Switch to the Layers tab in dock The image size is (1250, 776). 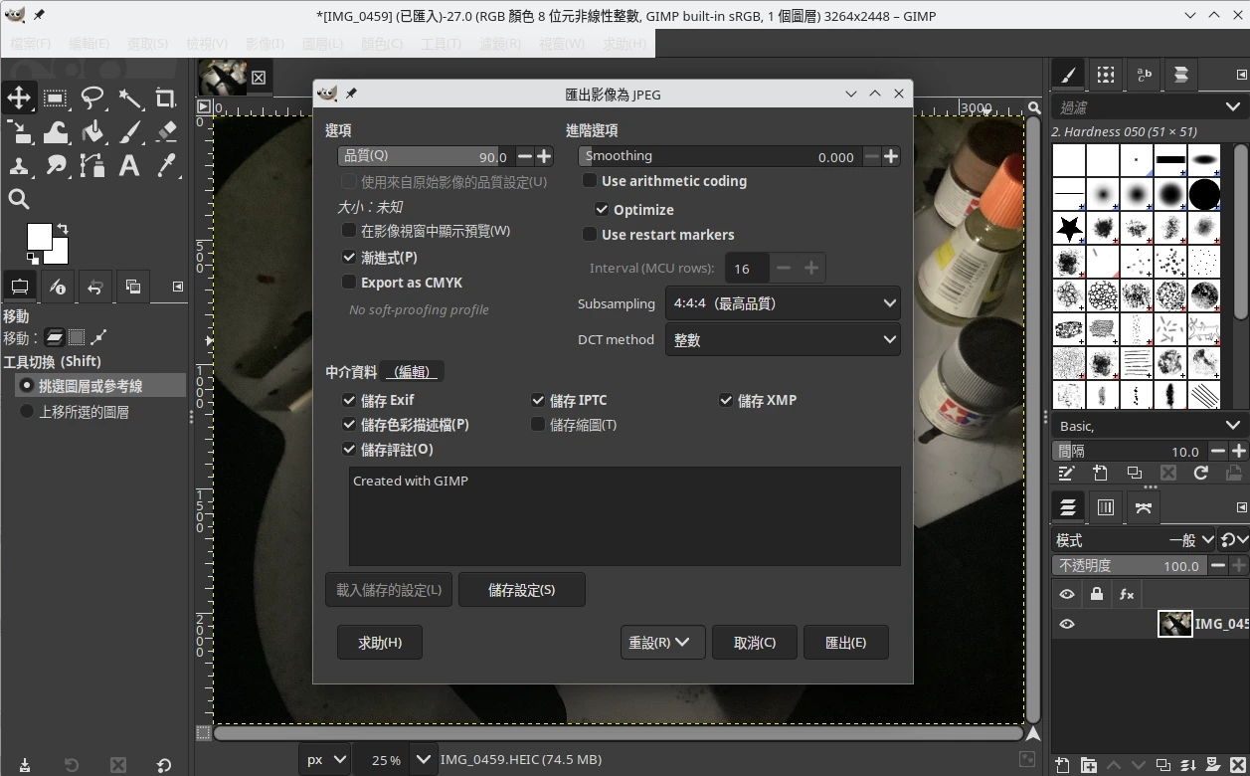click(1068, 507)
